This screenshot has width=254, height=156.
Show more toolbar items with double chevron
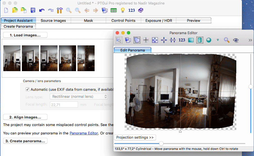pos(250,40)
